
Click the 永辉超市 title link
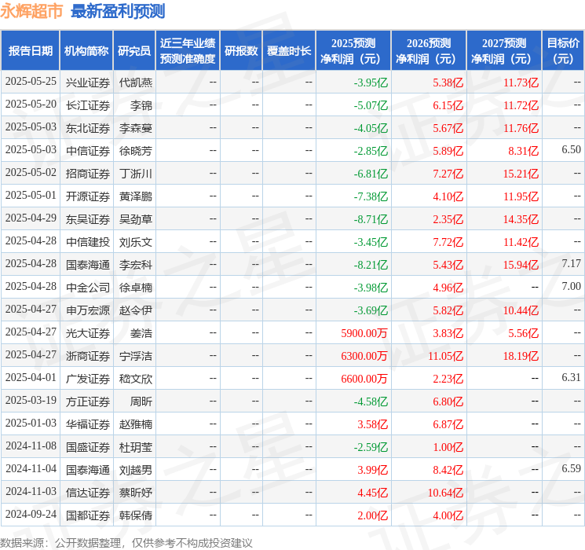pos(32,11)
